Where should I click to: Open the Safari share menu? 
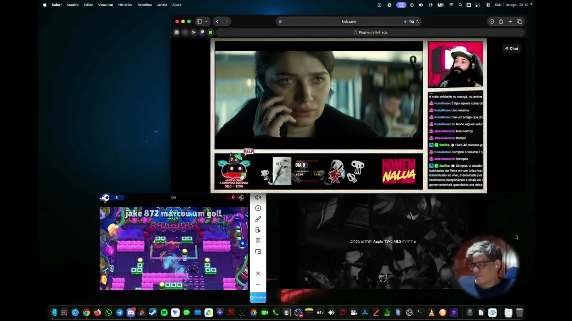click(501, 21)
